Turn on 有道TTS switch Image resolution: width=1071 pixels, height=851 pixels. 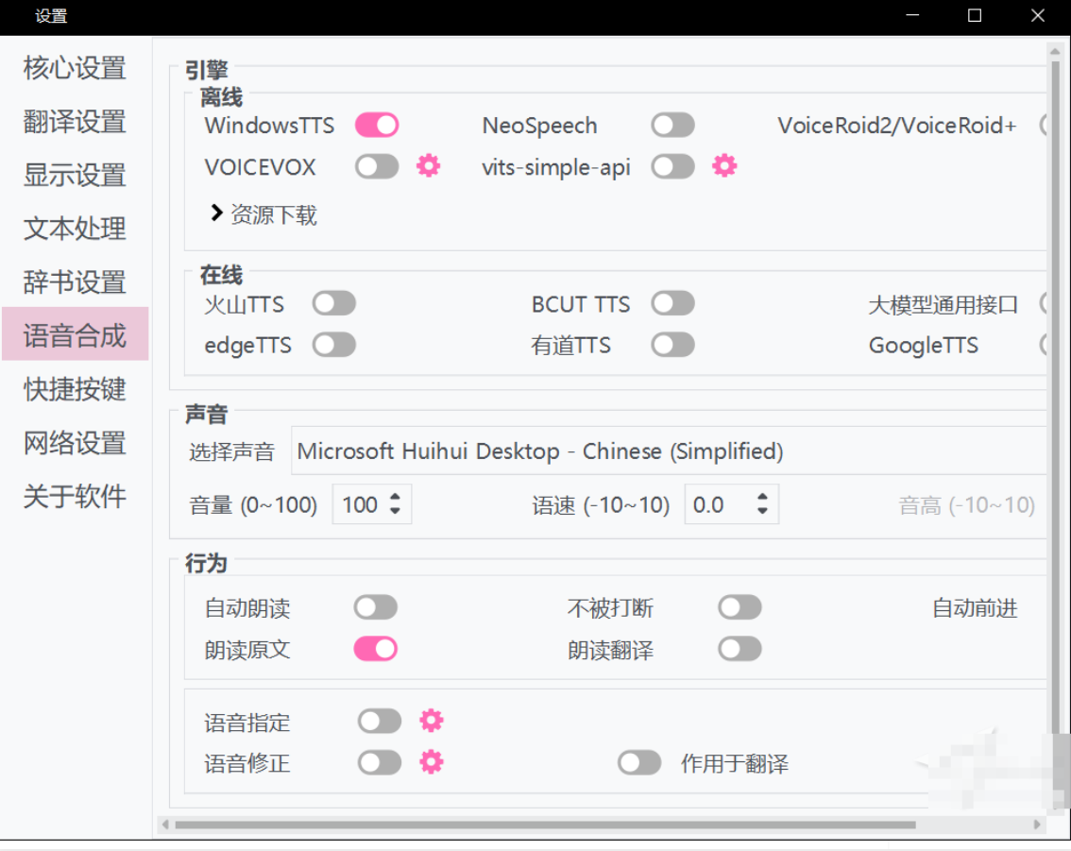672,345
